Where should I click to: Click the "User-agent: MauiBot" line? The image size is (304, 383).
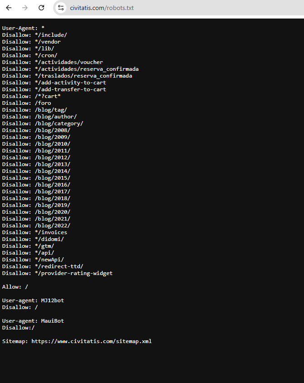tap(33, 321)
